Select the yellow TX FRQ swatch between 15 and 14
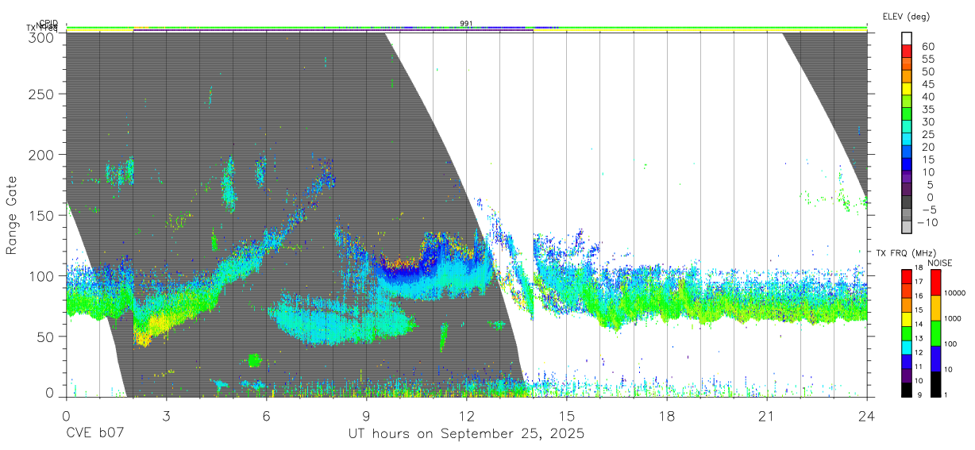The image size is (975, 450). click(907, 319)
